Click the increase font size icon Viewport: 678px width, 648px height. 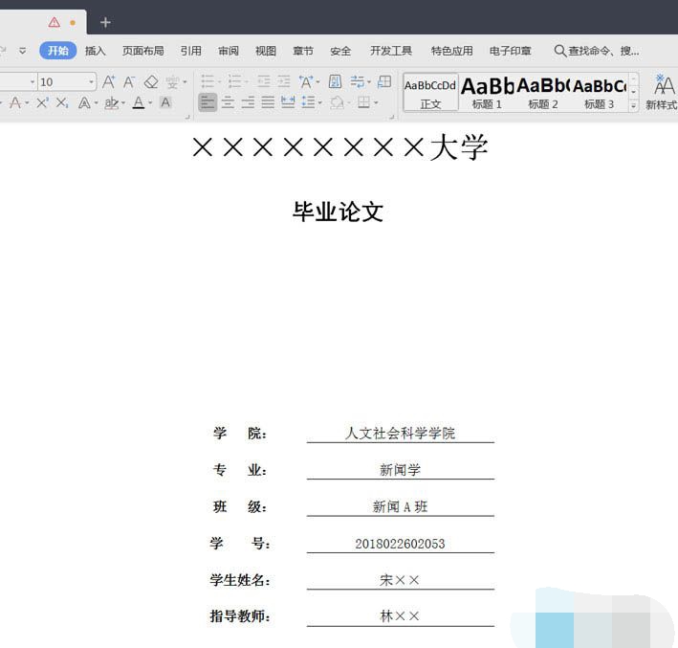(x=109, y=82)
